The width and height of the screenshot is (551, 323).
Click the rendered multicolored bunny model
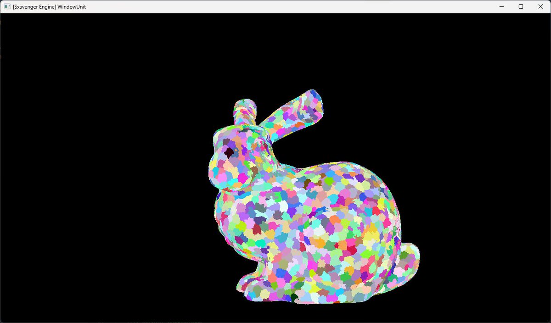[x=313, y=197]
